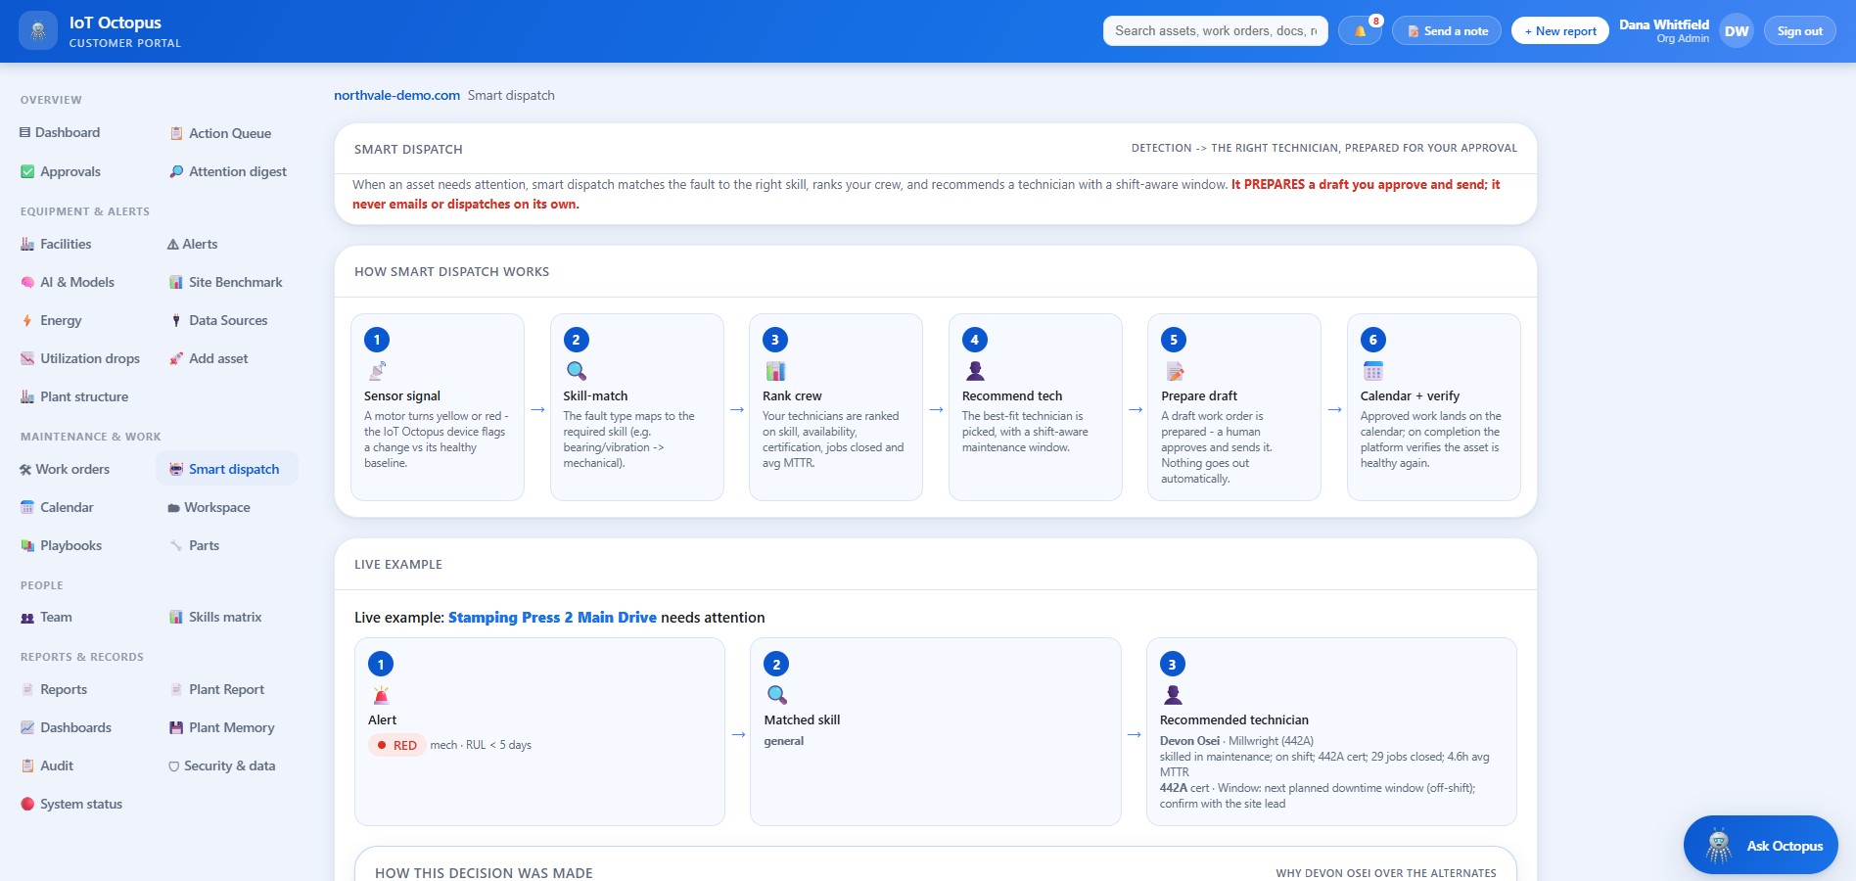Click the 'How this decision was made' heading
Screen dimensions: 1856x881
click(x=484, y=873)
